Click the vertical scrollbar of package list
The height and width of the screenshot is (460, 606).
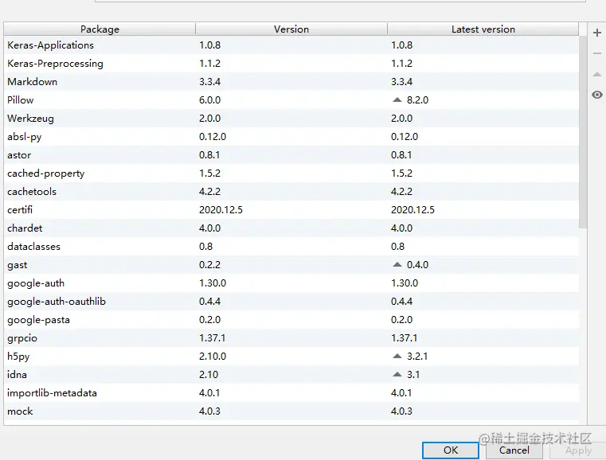tap(583, 131)
